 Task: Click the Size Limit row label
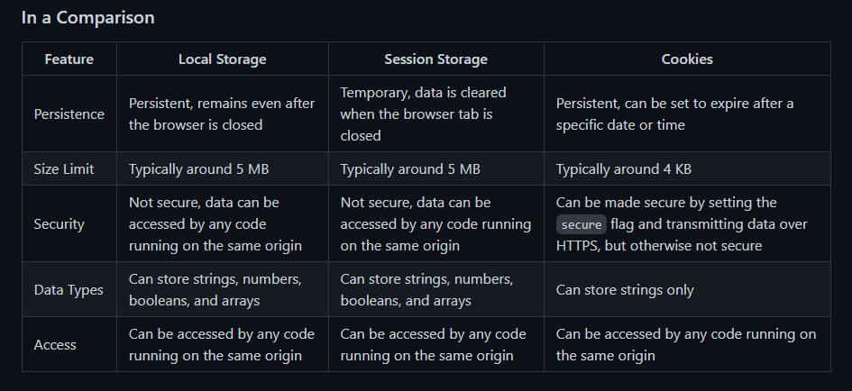coord(63,169)
